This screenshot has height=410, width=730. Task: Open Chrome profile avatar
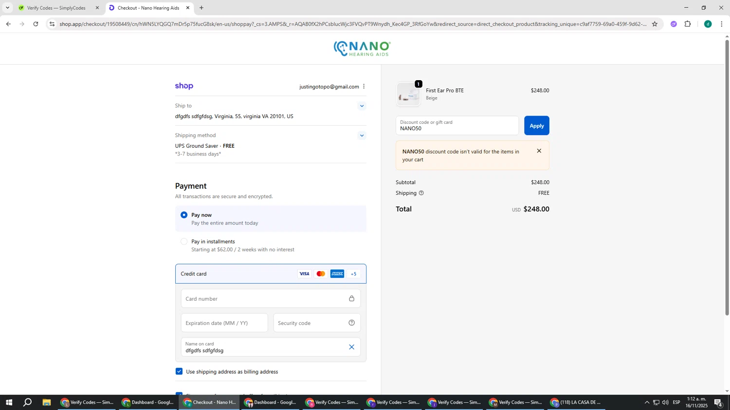708,24
